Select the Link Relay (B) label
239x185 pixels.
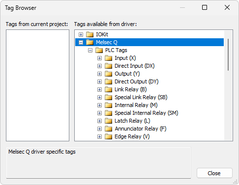click(131, 89)
